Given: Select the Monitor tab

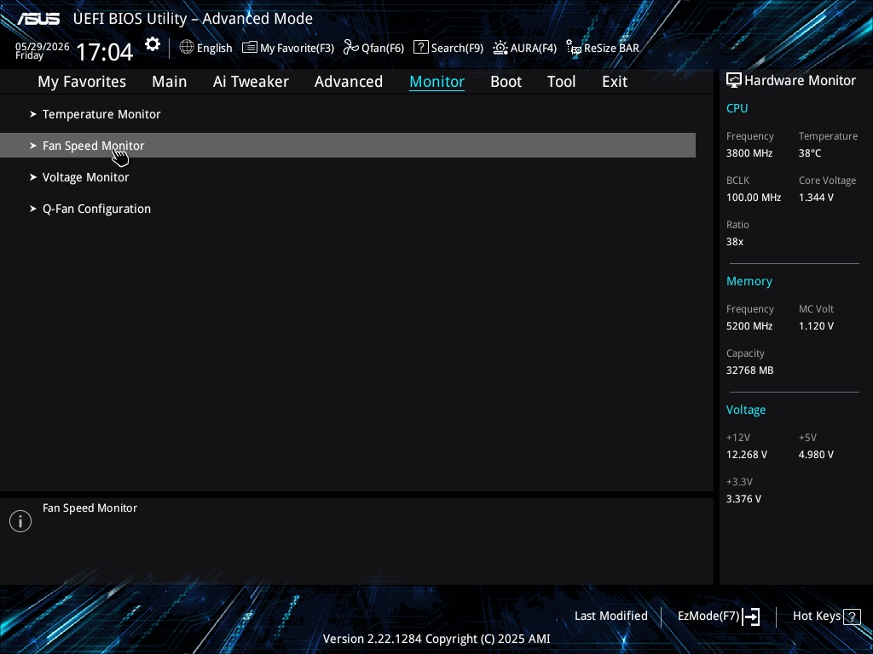Looking at the screenshot, I should point(437,82).
